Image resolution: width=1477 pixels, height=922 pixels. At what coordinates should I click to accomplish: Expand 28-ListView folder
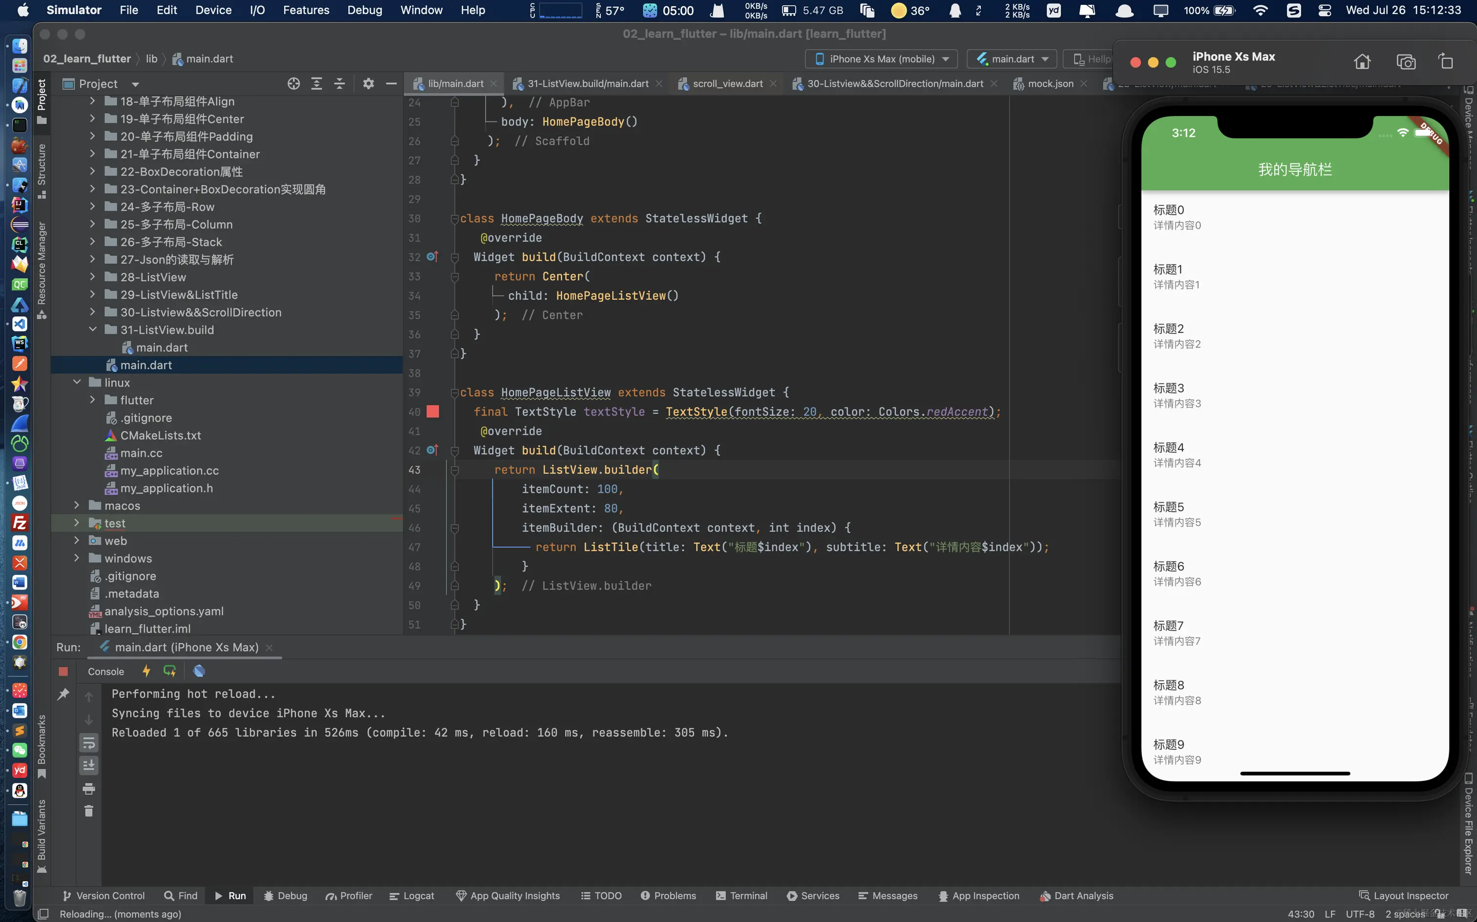(92, 277)
